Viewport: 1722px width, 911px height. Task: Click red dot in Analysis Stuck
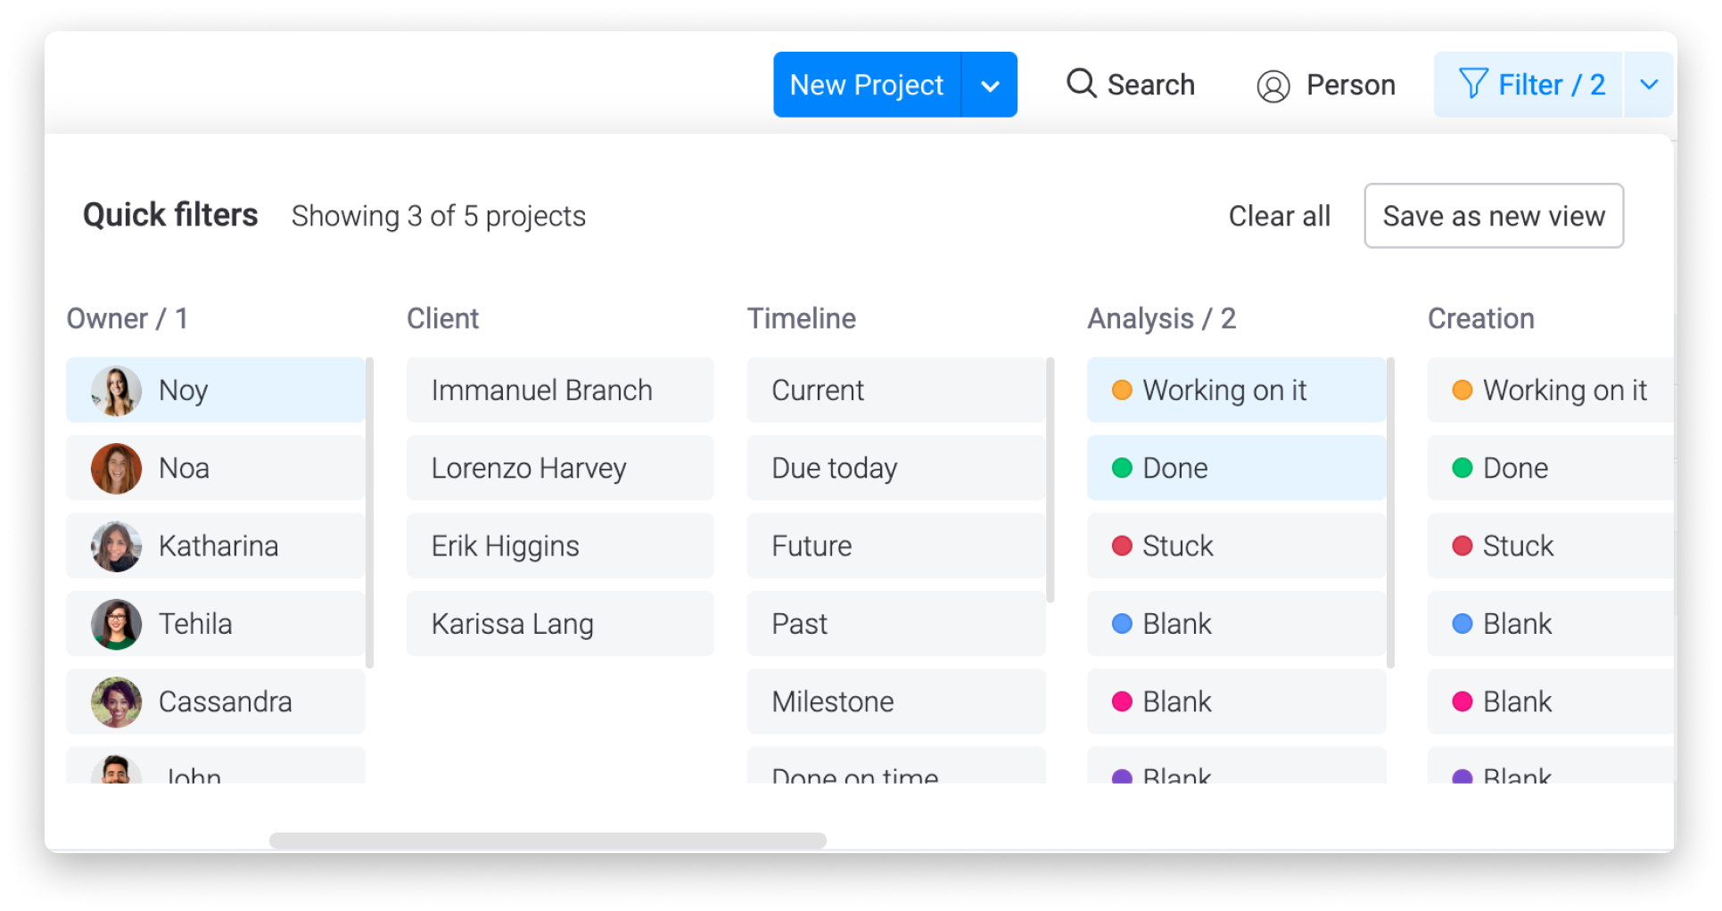tap(1122, 546)
